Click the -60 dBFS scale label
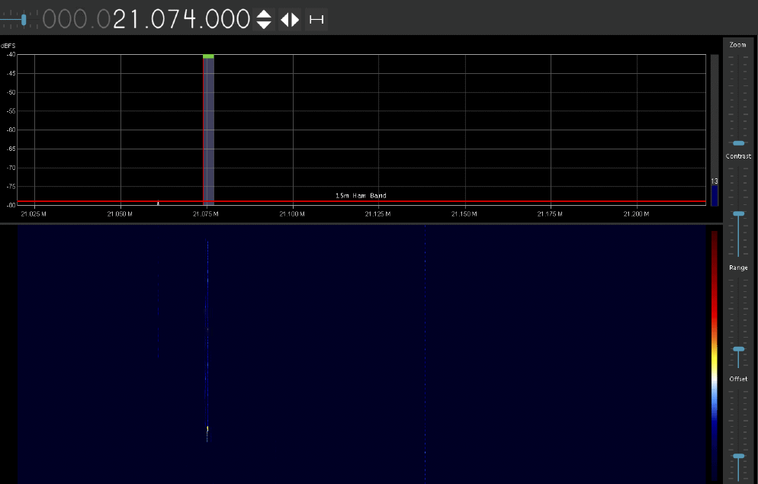The height and width of the screenshot is (484, 758). coord(11,130)
